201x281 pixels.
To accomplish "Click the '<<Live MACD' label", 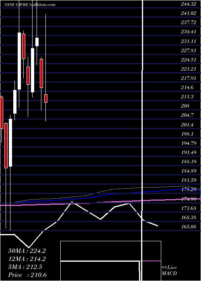I will point(169,271).
